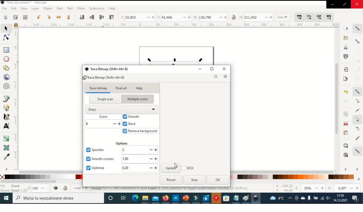The width and height of the screenshot is (363, 212).
Task: Switch to Pixel art tab
Action: point(121,88)
